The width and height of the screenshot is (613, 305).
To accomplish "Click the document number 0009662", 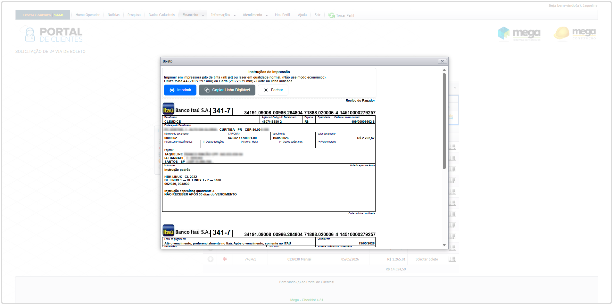I will pos(170,138).
